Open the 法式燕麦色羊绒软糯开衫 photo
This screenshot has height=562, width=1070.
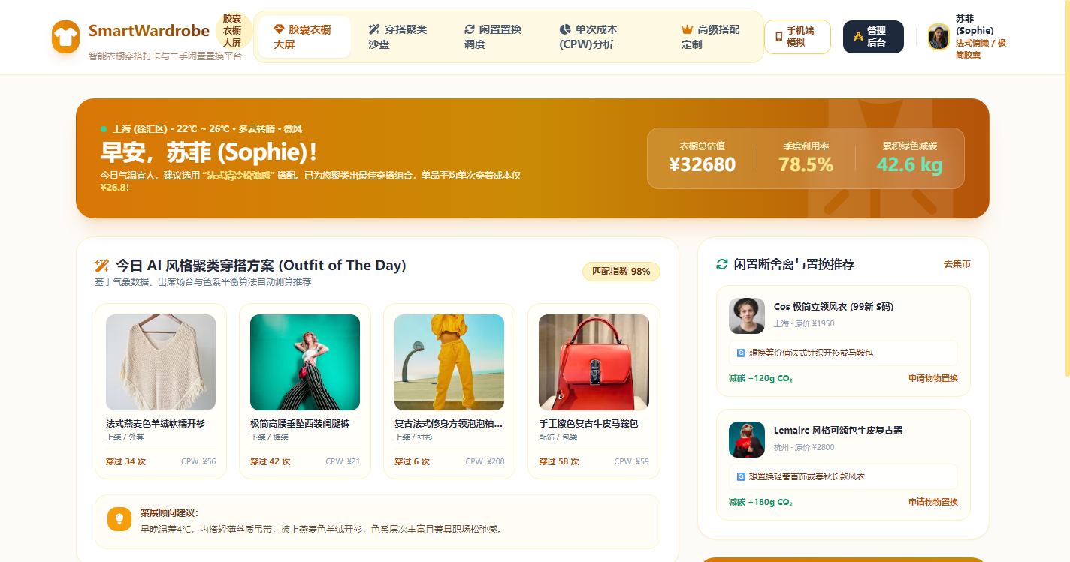[x=161, y=362]
